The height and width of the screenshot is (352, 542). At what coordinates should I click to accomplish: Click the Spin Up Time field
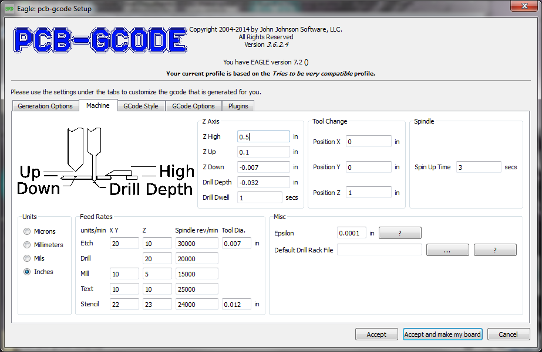coord(479,167)
